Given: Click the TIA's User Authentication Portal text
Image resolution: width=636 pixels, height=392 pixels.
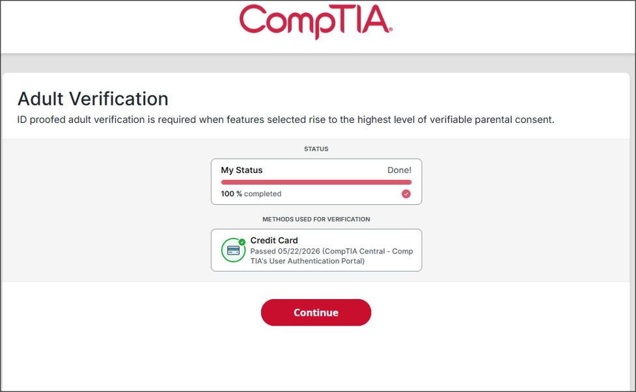Looking at the screenshot, I should (307, 261).
